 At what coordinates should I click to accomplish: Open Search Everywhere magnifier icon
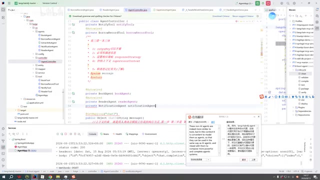pyautogui.click(x=288, y=3)
